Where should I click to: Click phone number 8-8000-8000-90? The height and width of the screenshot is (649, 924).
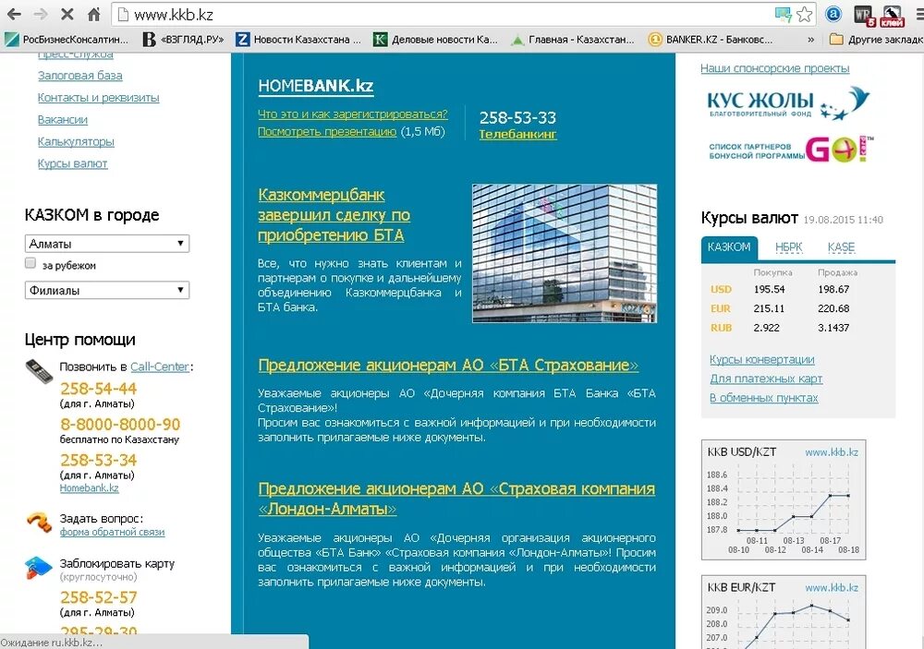pyautogui.click(x=120, y=424)
